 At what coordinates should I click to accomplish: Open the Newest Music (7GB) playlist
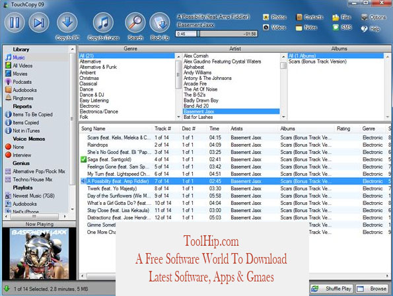pos(30,196)
